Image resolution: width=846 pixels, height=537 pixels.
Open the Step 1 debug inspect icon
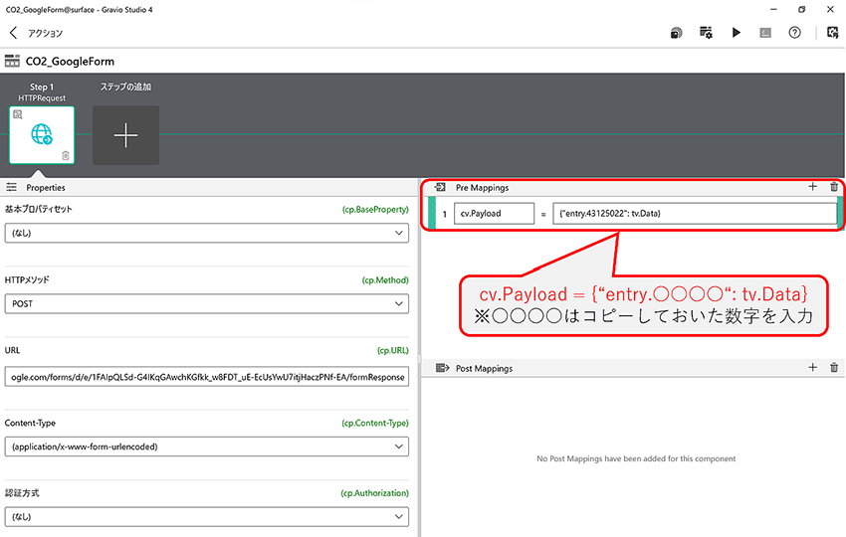tap(18, 114)
